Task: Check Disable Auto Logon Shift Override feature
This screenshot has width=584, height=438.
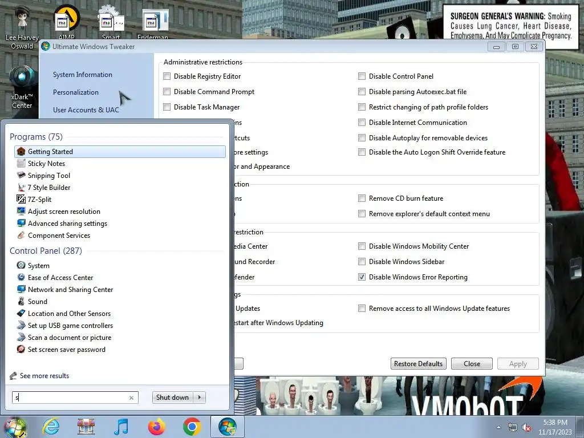Action: tap(362, 152)
